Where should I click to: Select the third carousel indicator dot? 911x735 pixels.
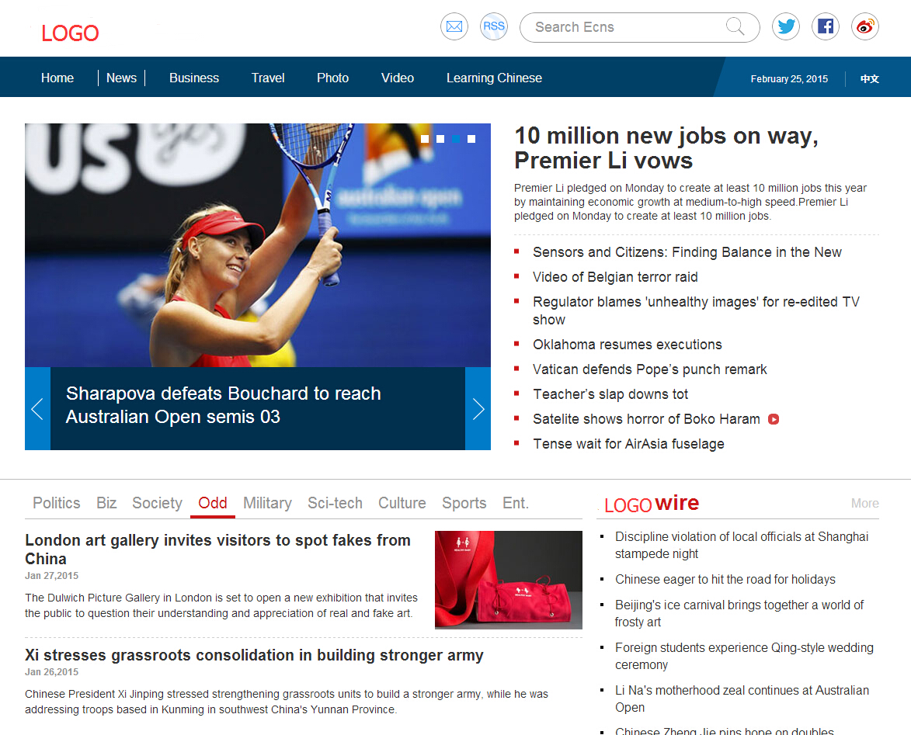pyautogui.click(x=456, y=139)
